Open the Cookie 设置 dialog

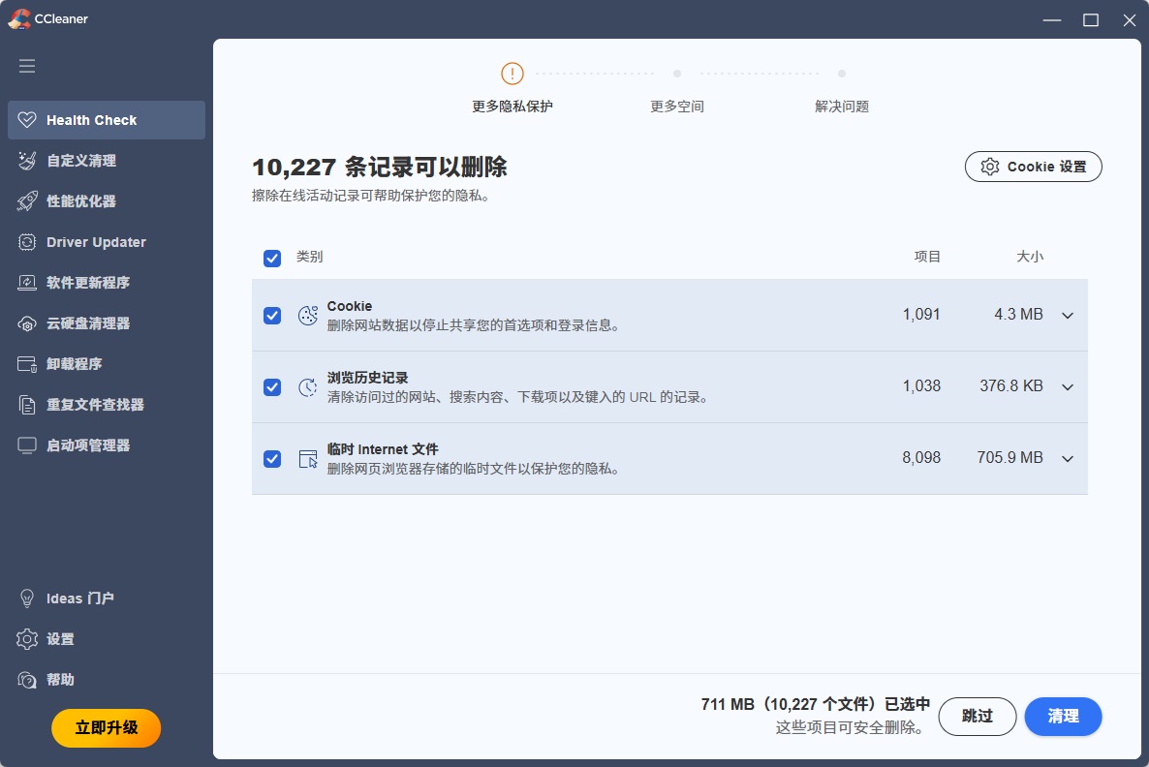1033,166
